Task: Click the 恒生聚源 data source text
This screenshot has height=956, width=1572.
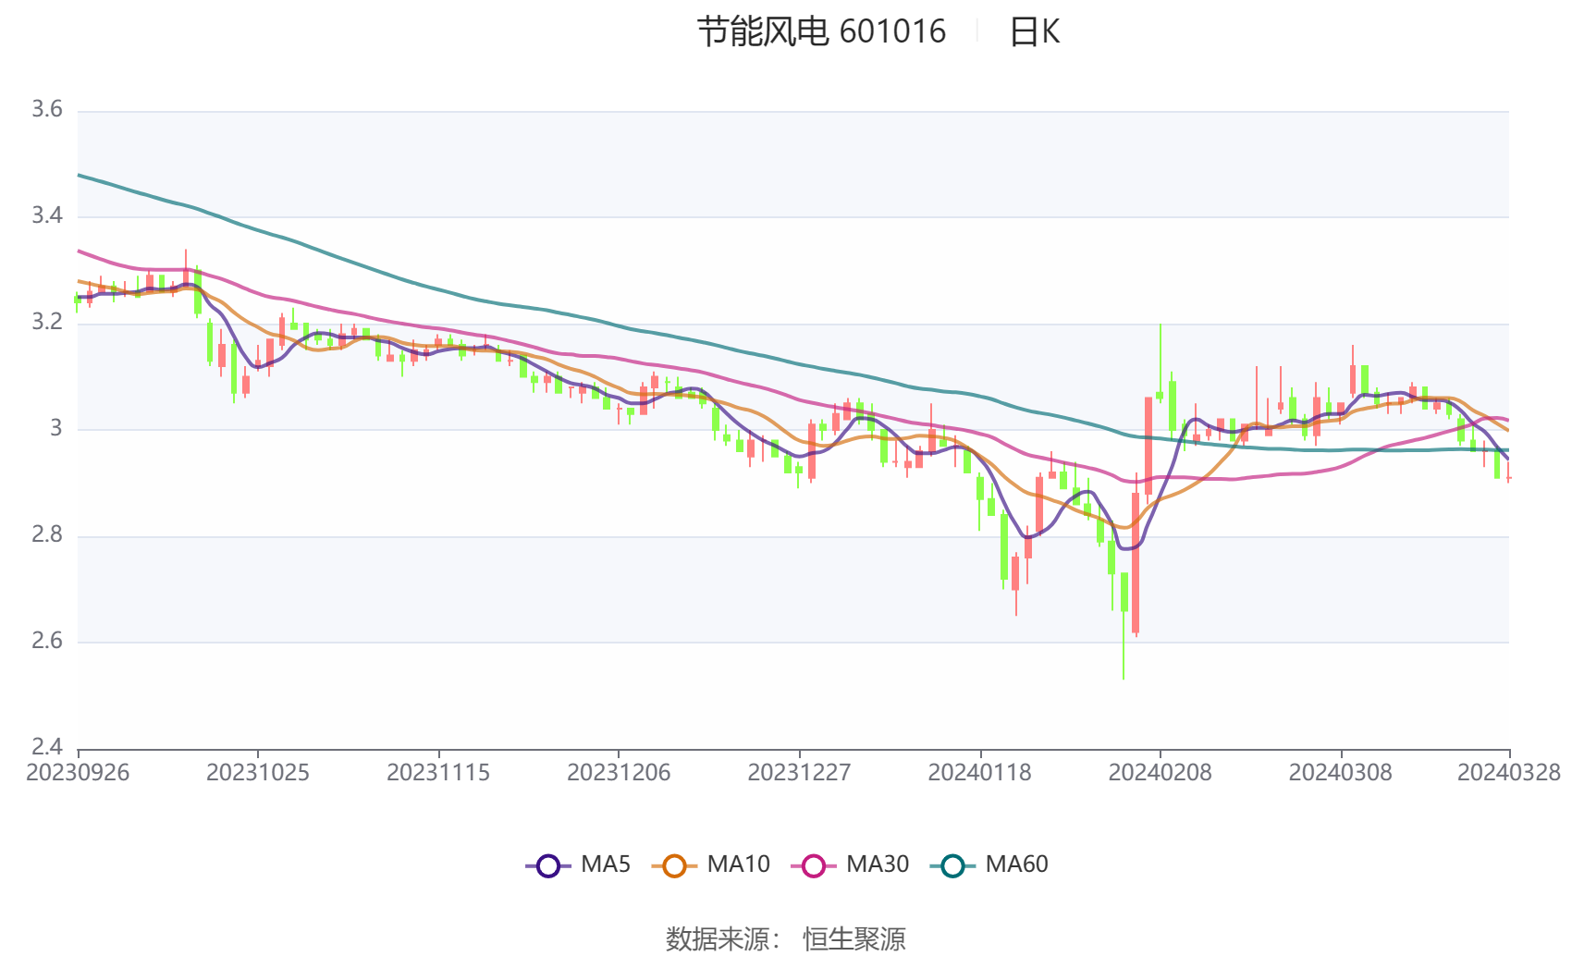Action: pos(854,939)
